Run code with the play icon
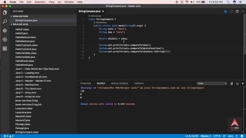This screenshot has height=138, width=246. tap(226, 11)
